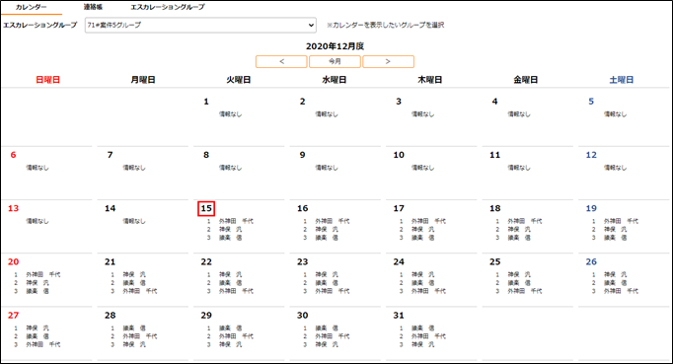Image resolution: width=673 pixels, height=364 pixels.
Task: Click the rank 3 entry on day 30
Action: [327, 344]
